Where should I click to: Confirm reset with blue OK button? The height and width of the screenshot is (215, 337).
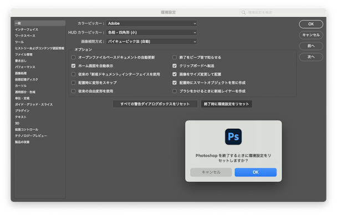[256, 172]
